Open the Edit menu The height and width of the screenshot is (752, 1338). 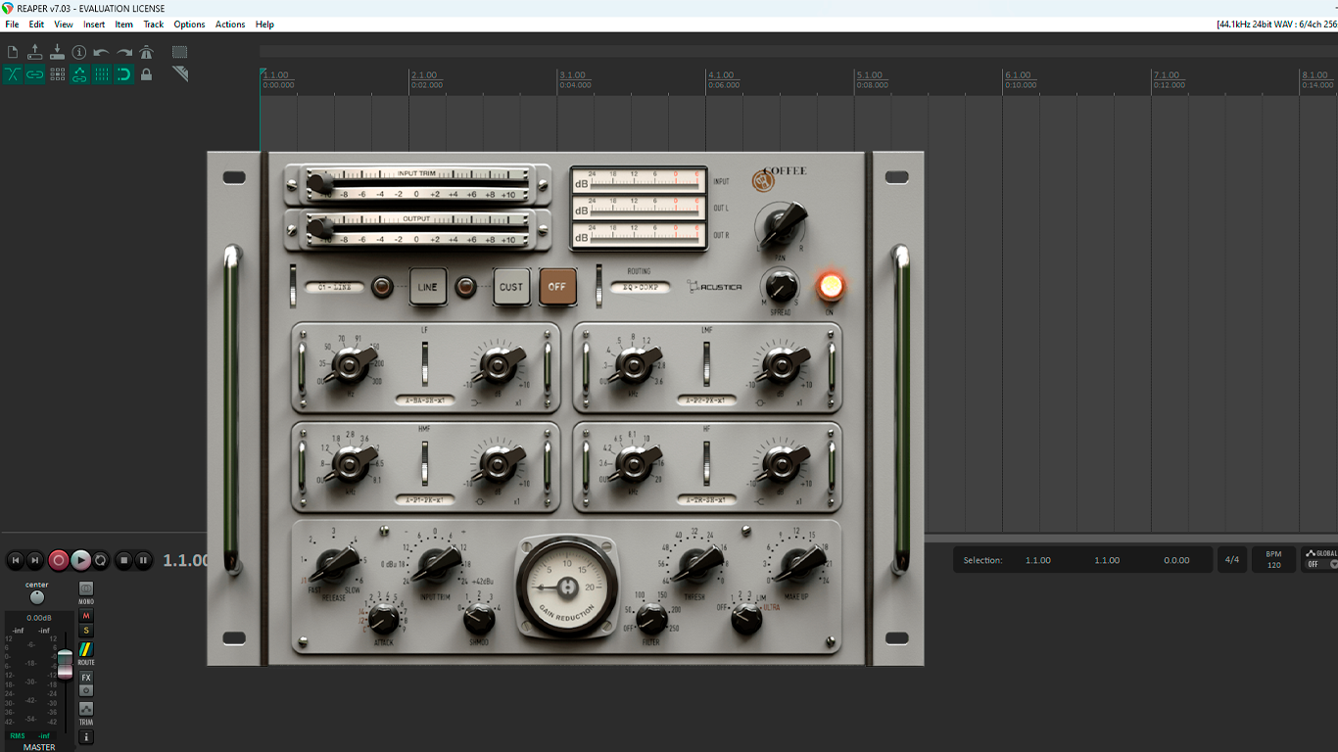pos(36,24)
